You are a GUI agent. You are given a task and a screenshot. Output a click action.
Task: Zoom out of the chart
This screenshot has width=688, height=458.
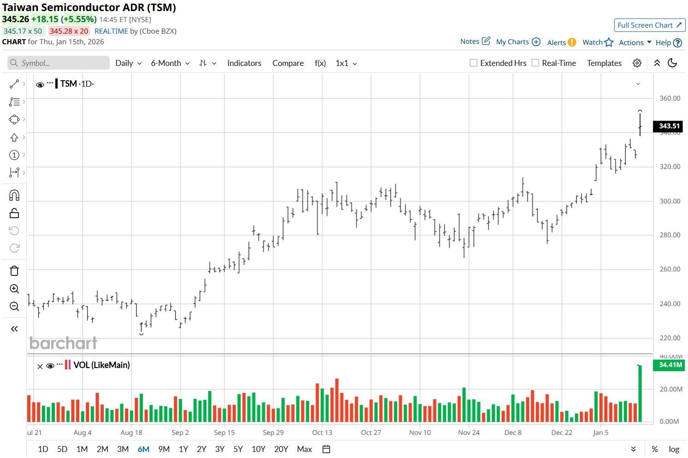14,306
